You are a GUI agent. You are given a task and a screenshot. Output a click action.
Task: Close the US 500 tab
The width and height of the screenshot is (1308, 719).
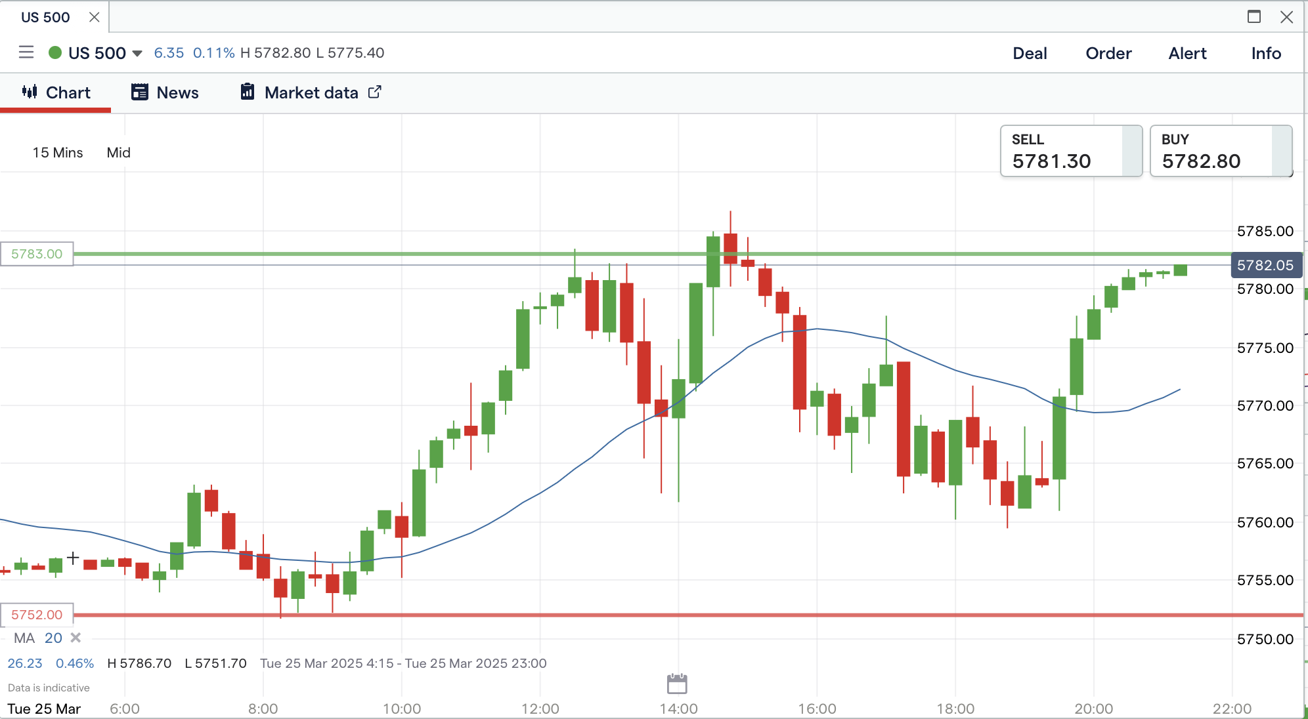coord(95,17)
